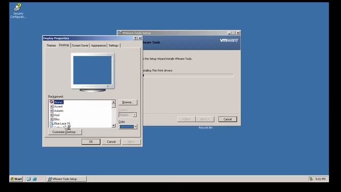The height and width of the screenshot is (192, 341).
Task: Close the Display Properties dialog
Action: (x=140, y=38)
